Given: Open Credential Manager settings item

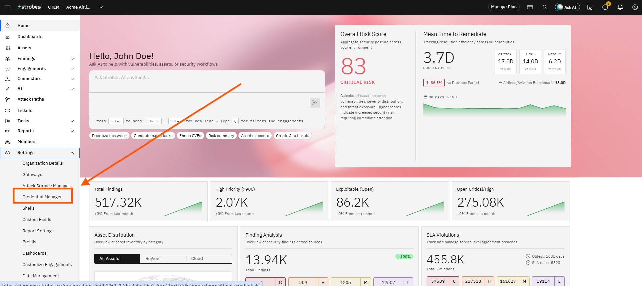Looking at the screenshot, I should point(42,197).
